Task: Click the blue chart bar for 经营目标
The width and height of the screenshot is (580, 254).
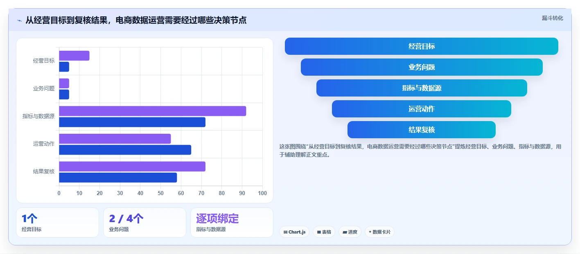Action: point(64,67)
